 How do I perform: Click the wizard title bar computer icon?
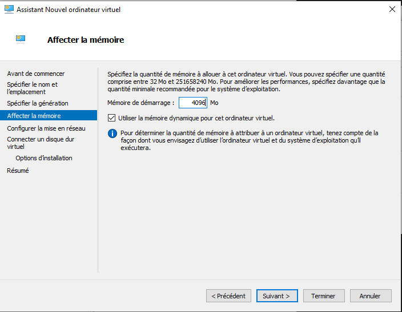(9, 10)
